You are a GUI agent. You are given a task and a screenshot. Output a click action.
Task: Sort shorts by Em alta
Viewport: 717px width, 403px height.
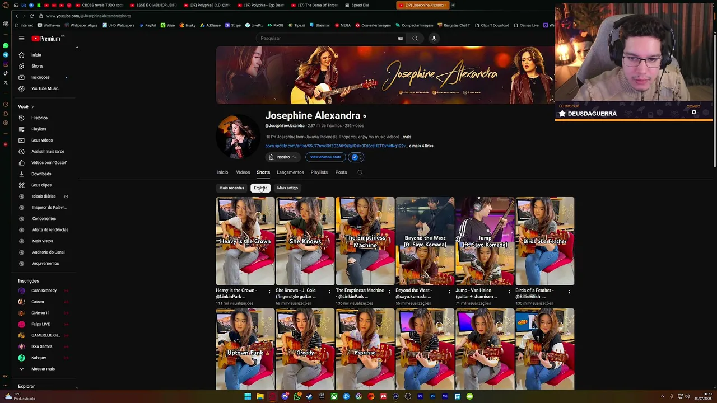(x=260, y=188)
